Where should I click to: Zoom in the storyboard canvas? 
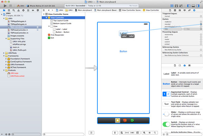coord(155,133)
